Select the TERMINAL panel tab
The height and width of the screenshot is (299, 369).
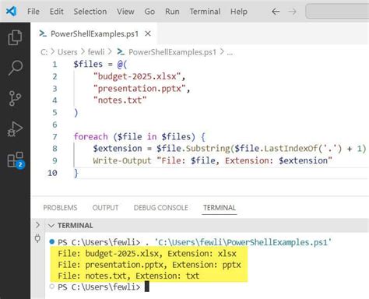(x=220, y=208)
